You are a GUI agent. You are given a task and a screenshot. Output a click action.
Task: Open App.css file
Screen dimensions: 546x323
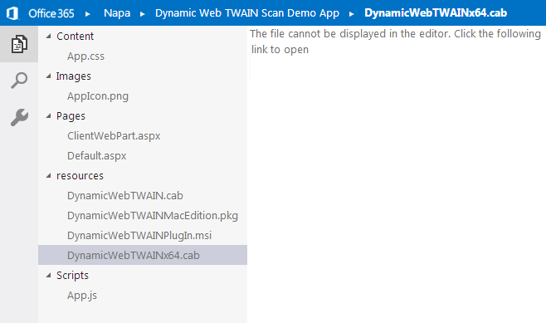coord(85,56)
